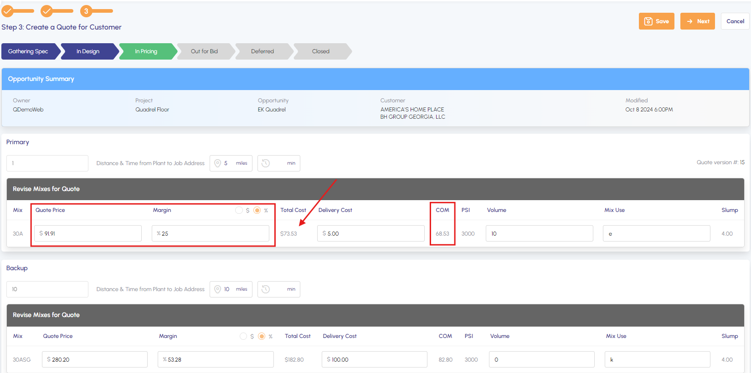751x373 pixels.
Task: Click the customer AMERICA'S HOME PLACE
Action: pyautogui.click(x=412, y=110)
